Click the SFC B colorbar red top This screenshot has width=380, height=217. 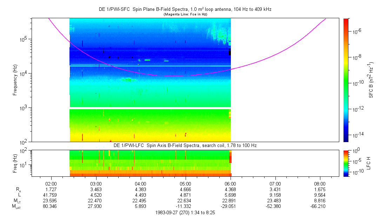coord(346,20)
